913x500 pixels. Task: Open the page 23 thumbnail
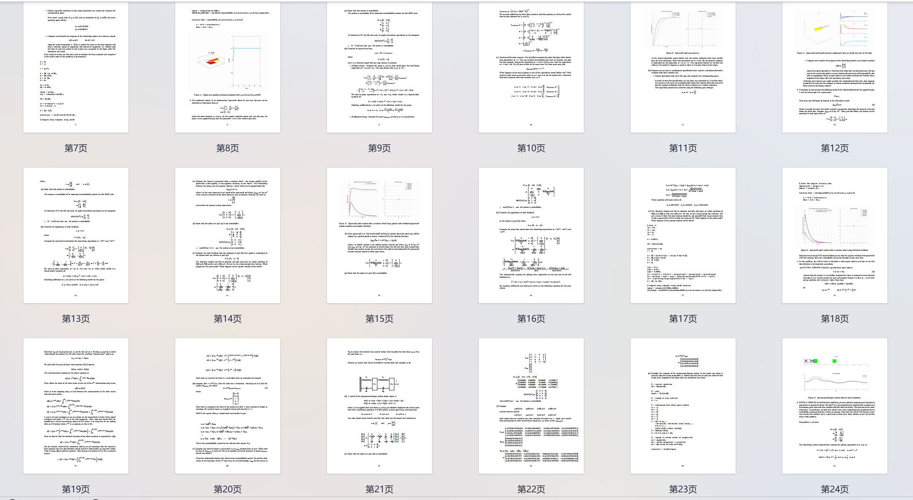point(683,406)
